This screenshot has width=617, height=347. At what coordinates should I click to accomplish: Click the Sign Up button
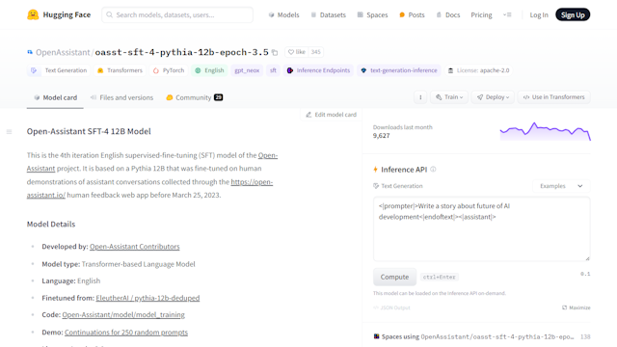pyautogui.click(x=573, y=15)
